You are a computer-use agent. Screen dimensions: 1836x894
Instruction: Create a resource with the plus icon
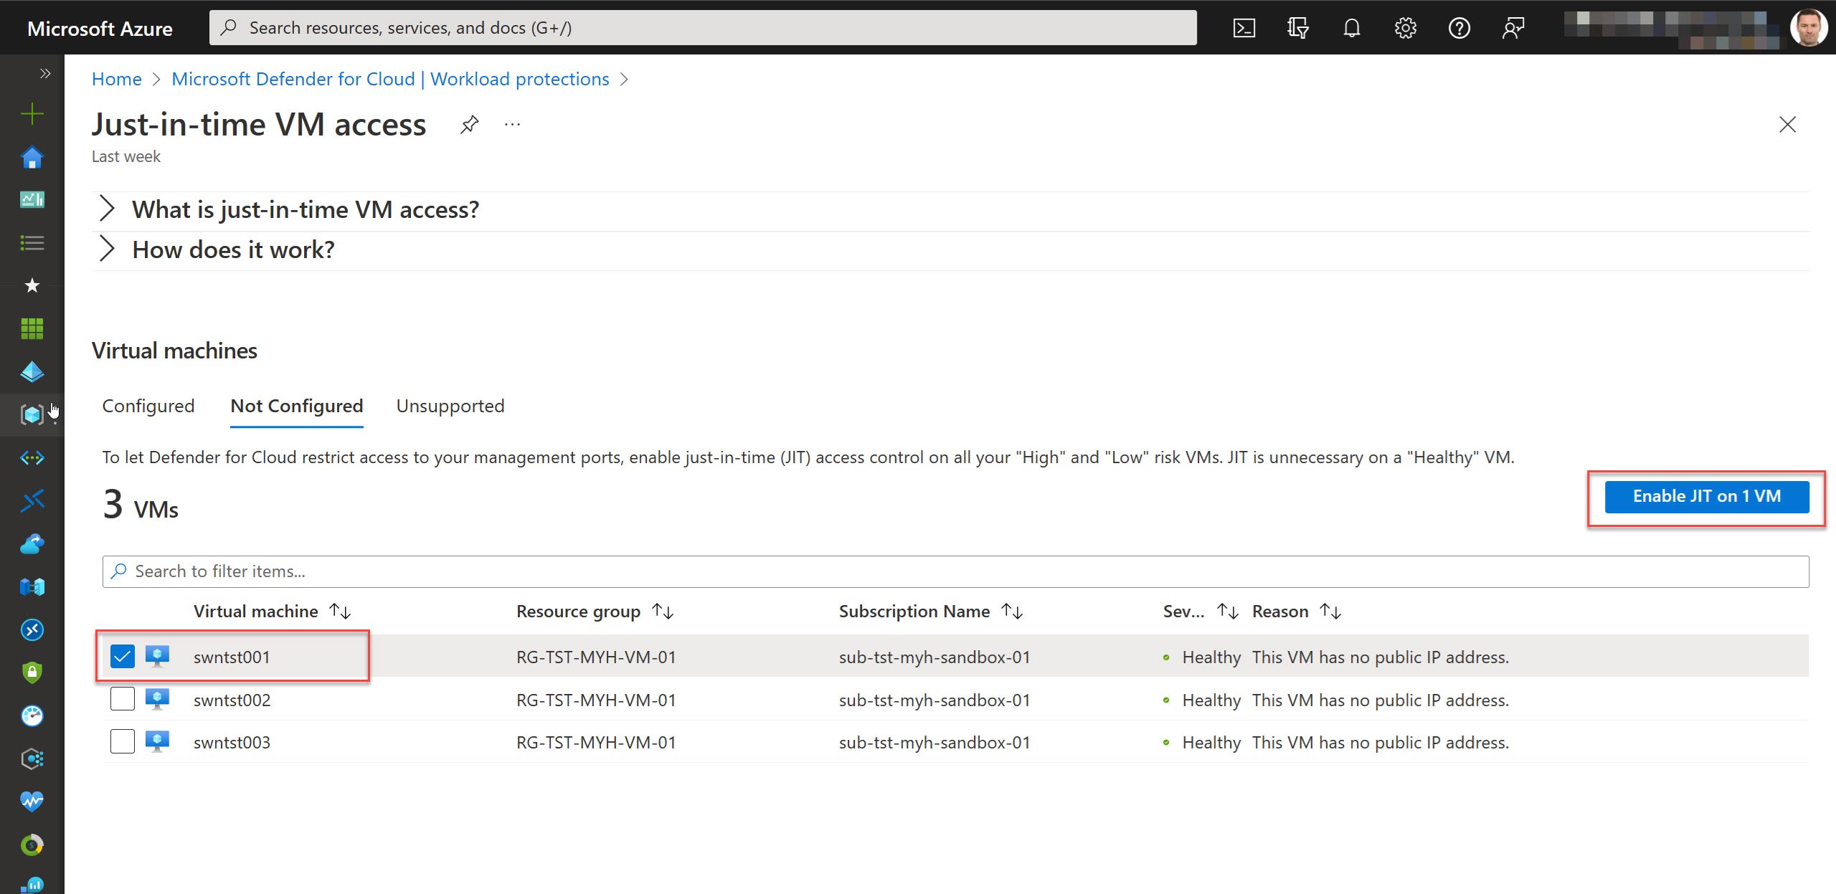[32, 113]
